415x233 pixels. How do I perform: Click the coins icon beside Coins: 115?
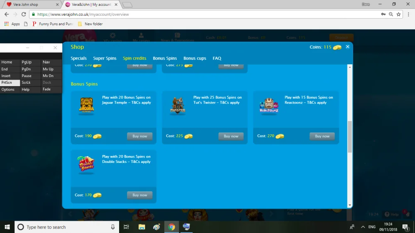337,47
